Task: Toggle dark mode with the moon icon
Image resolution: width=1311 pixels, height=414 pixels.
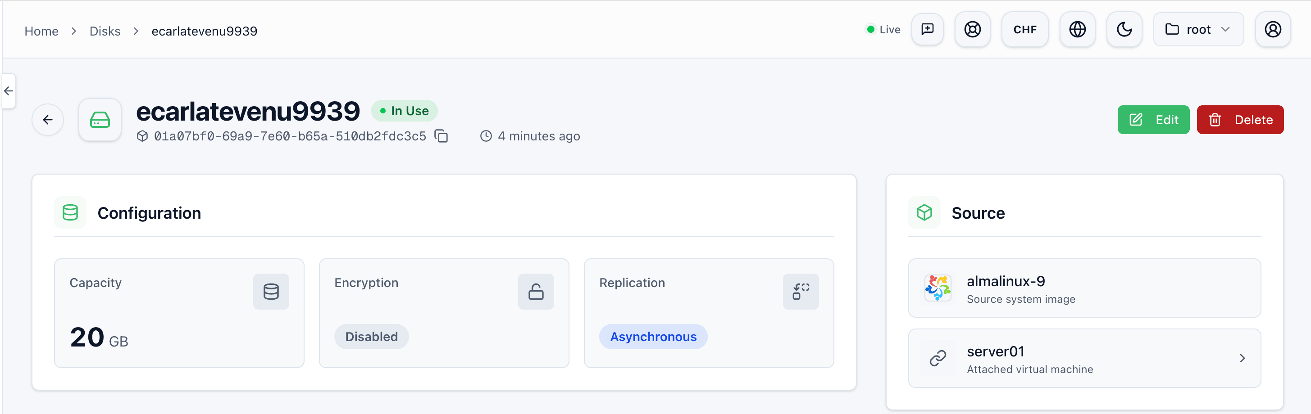Action: pos(1124,30)
